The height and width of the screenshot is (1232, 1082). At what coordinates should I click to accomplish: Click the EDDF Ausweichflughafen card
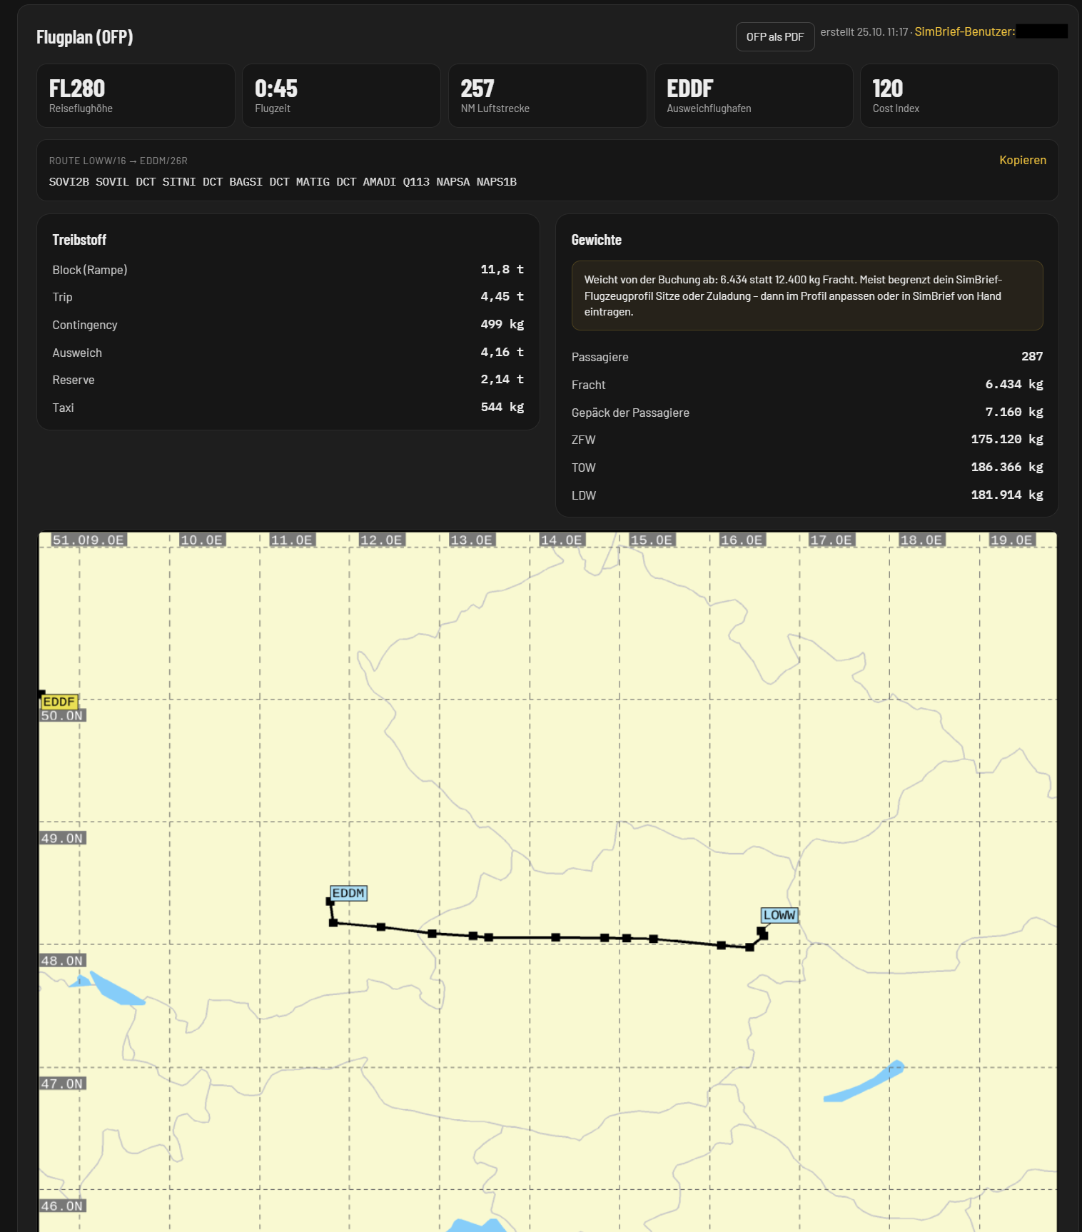754,96
